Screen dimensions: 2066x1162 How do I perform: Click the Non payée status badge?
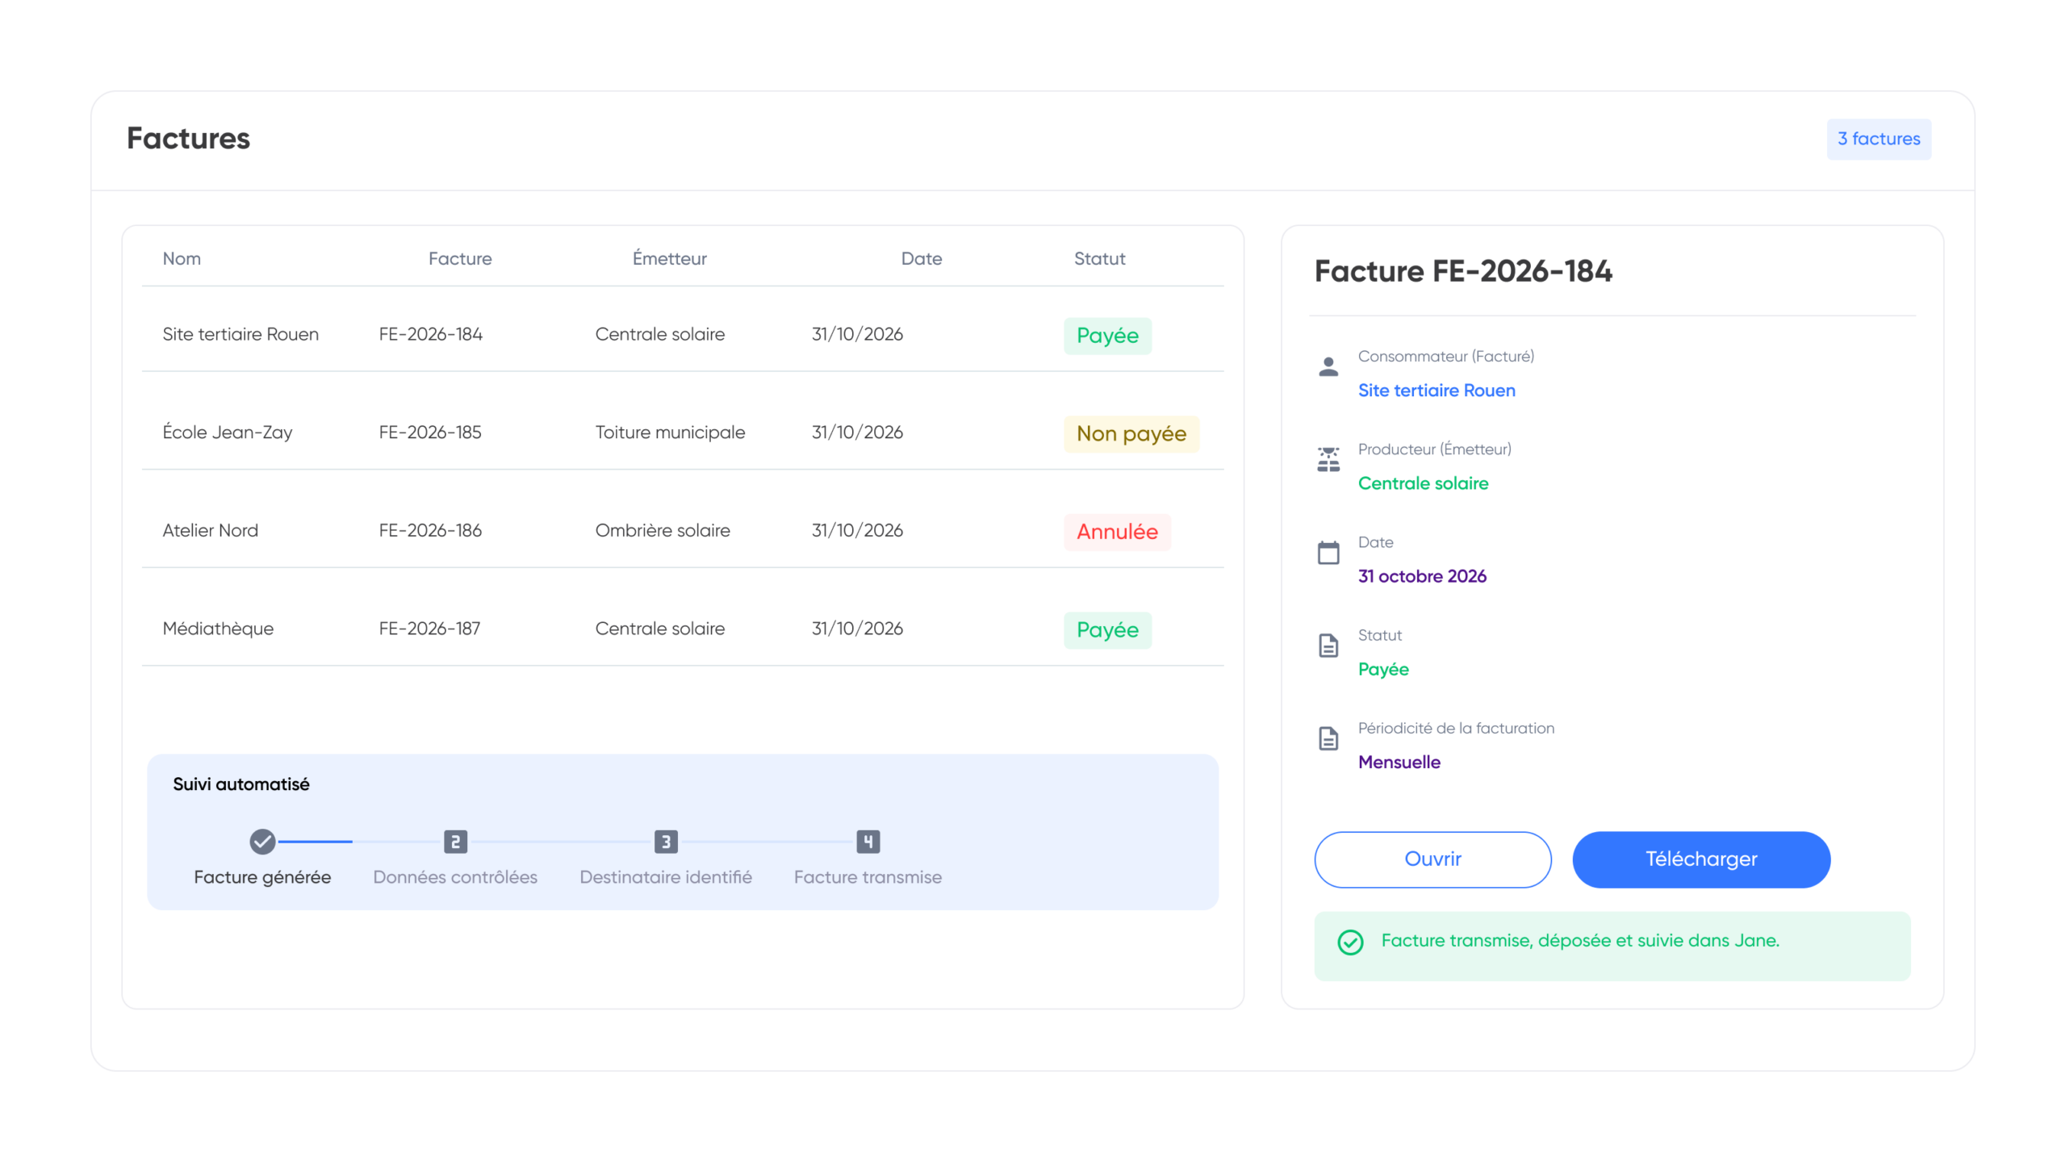click(1131, 434)
